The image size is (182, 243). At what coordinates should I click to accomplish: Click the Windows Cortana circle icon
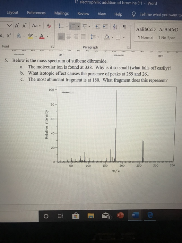pos(46,216)
